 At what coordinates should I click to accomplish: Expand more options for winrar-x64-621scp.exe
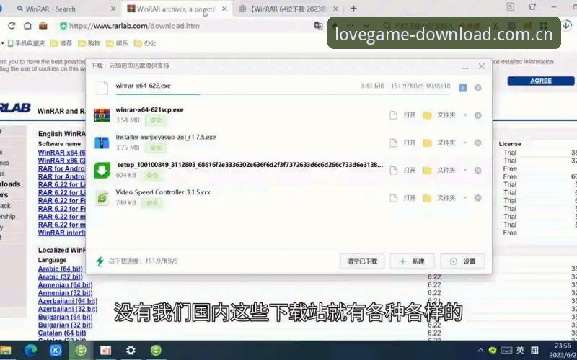pyautogui.click(x=465, y=115)
